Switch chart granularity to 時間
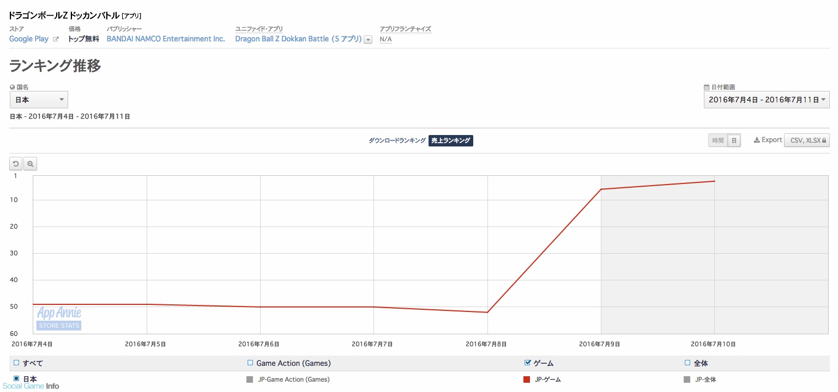This screenshot has width=838, height=392. [x=718, y=140]
